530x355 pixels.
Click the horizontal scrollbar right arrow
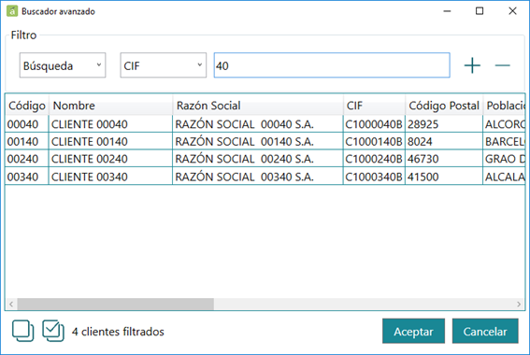coord(519,304)
